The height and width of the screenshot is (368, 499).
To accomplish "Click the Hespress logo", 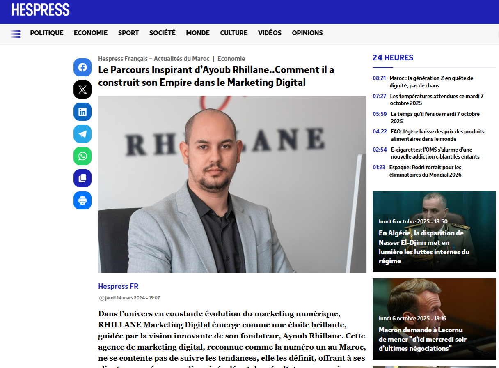I will click(41, 10).
